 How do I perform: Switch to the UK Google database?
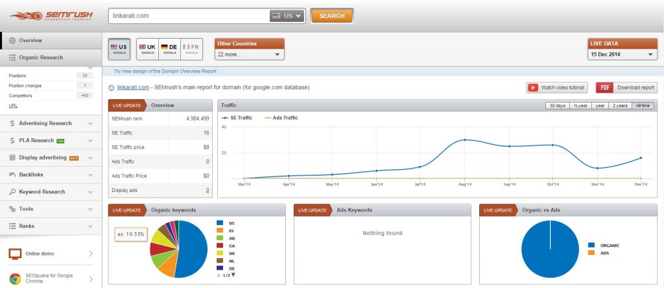click(x=147, y=49)
